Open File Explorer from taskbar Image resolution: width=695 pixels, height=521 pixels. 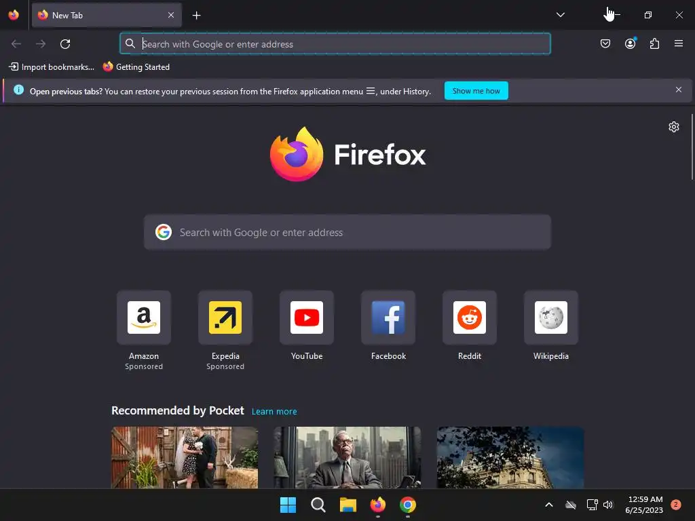[x=348, y=505]
